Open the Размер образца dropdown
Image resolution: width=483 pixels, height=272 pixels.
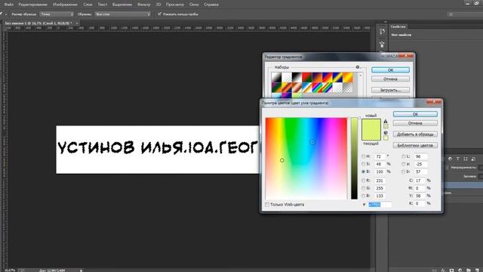(x=57, y=14)
